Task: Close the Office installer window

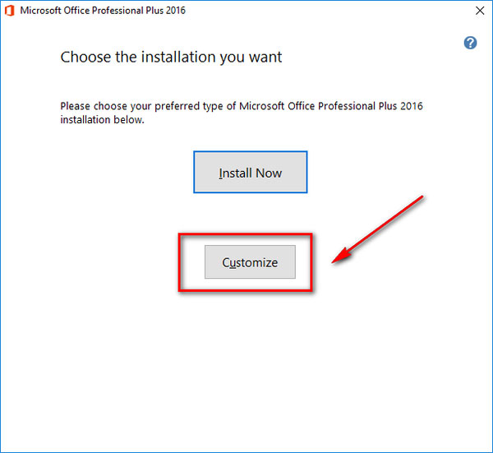Action: [479, 11]
